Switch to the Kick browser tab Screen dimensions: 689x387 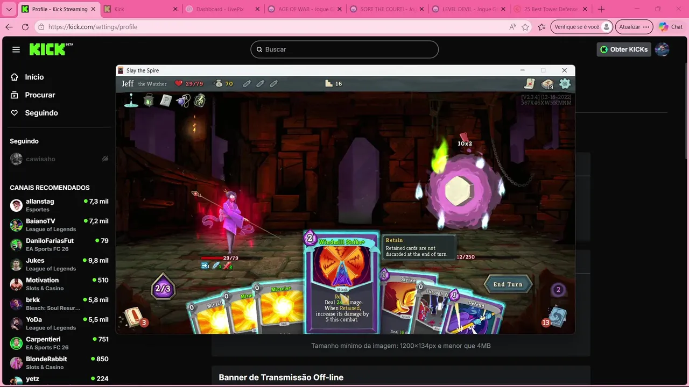[x=139, y=9]
